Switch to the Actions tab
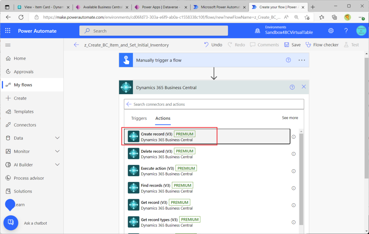369x234 pixels. click(x=163, y=118)
